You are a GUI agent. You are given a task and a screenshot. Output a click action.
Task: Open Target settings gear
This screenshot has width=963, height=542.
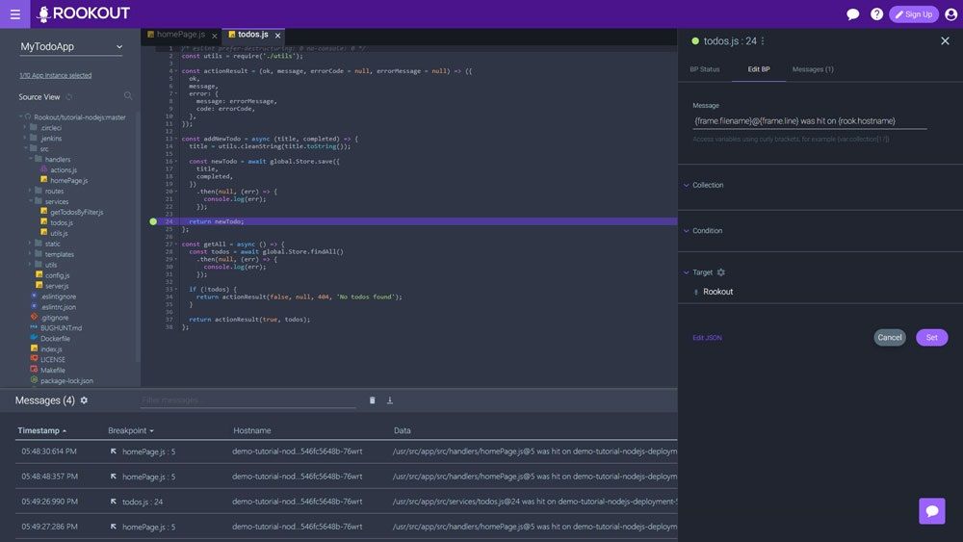click(721, 272)
